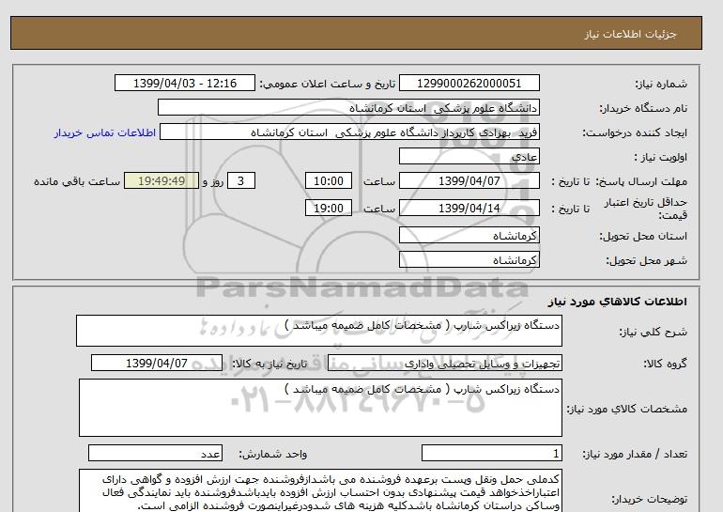Open the buyer contact info link اطلاعات تماس خریدار
723x512 pixels.
click(x=104, y=132)
